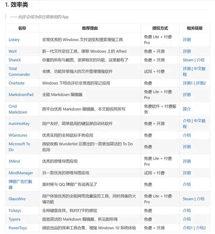Click the text 是时候与 QQ 弹窗广告说再见了

pyautogui.click(x=70, y=184)
